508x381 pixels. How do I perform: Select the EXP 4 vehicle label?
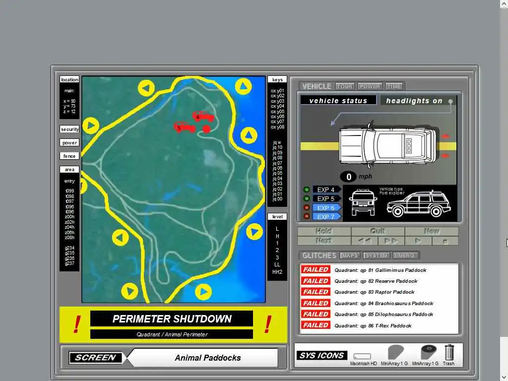(x=326, y=190)
